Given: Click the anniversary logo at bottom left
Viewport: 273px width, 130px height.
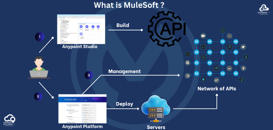Looking at the screenshot, I should [10, 119].
